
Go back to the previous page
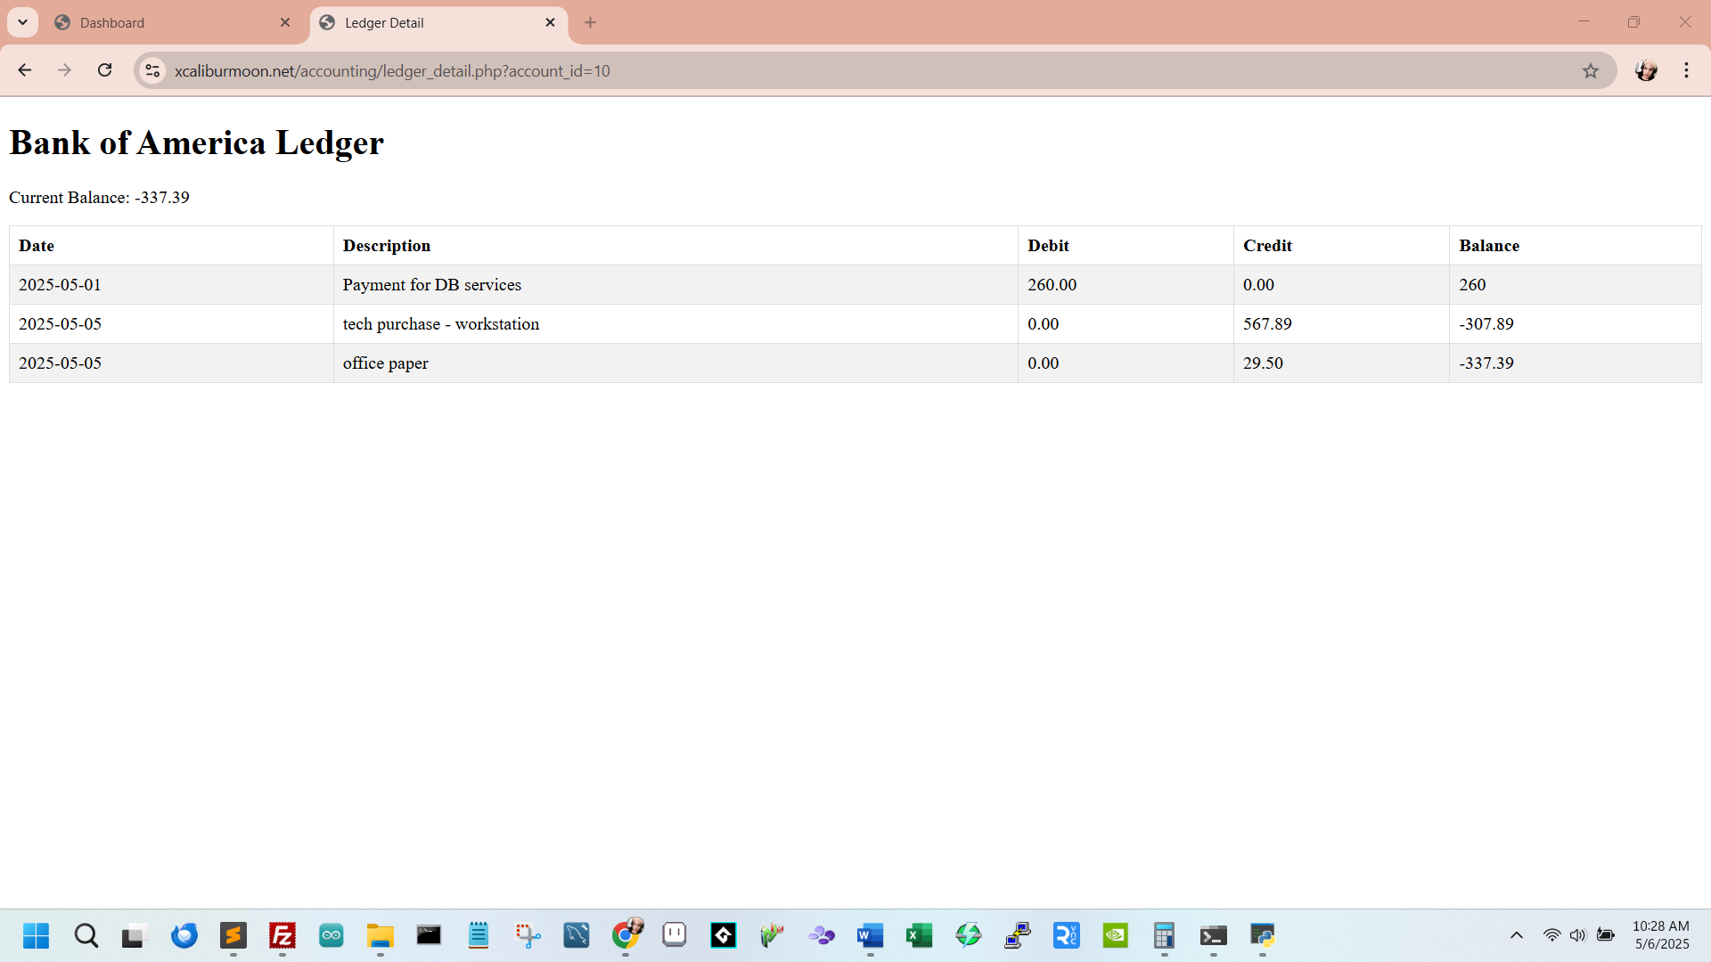click(25, 70)
